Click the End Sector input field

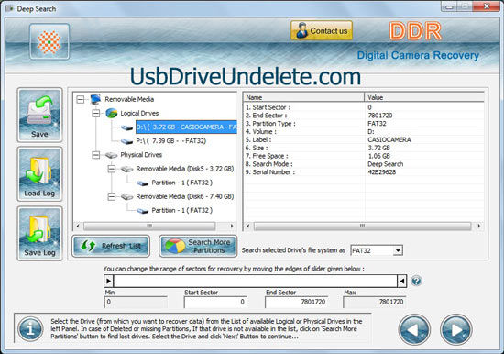pyautogui.click(x=296, y=302)
